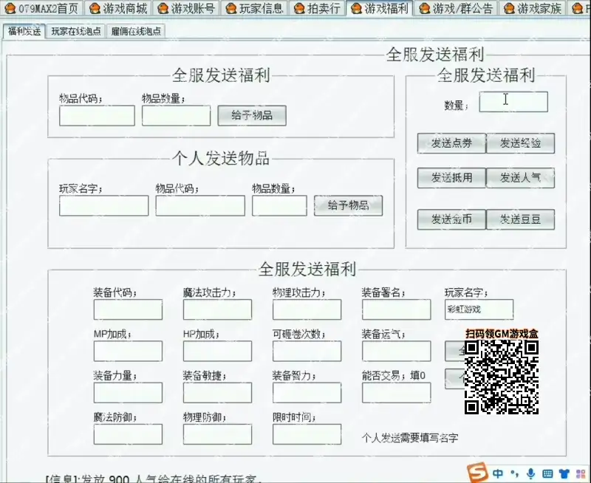The width and height of the screenshot is (591, 483).
Task: Click the 发送点券 button
Action: 451,143
